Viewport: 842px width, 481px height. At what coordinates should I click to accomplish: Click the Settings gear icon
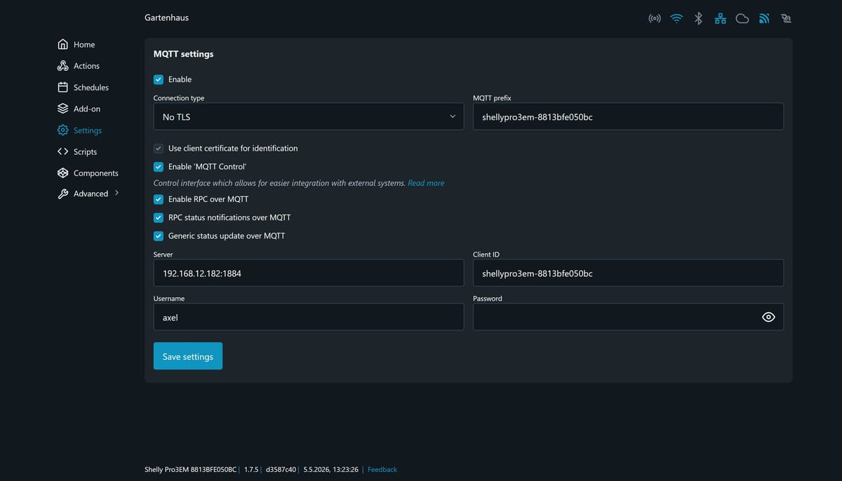pos(63,130)
